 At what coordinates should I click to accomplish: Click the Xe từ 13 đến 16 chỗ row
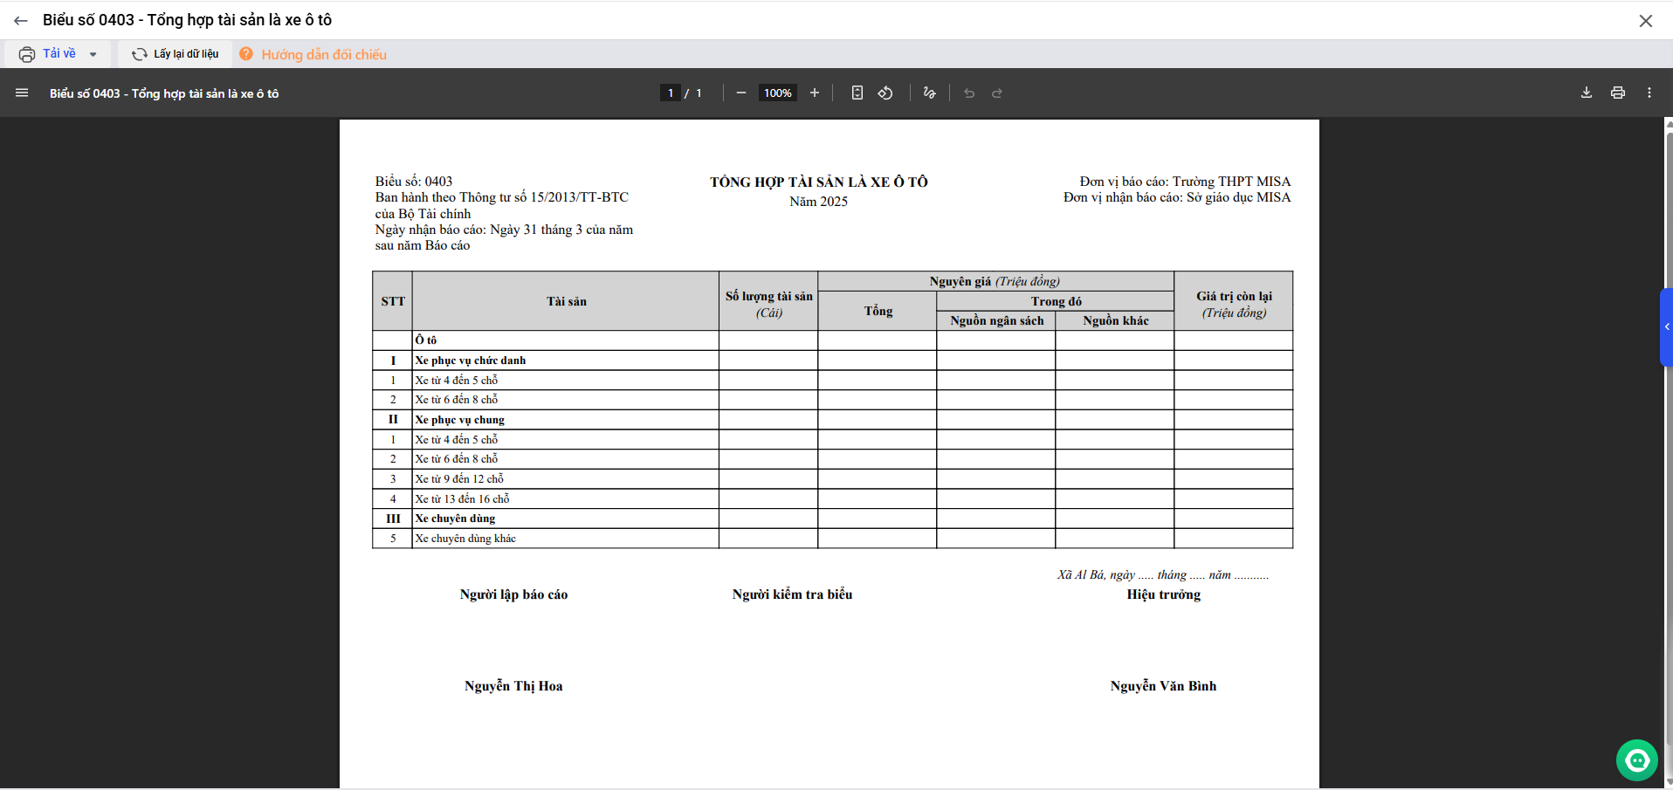[x=832, y=499]
